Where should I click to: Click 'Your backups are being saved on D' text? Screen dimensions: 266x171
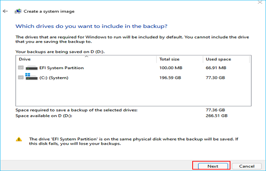pos(60,52)
